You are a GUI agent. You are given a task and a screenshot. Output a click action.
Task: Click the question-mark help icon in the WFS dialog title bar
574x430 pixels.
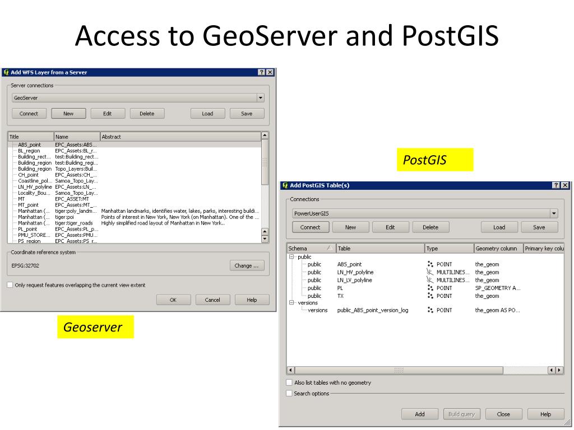tap(262, 72)
